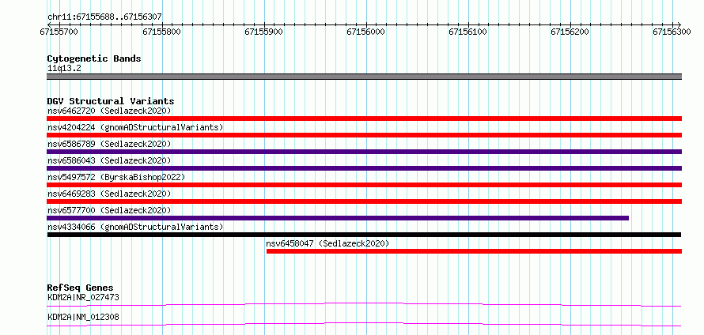Click the nsv4204224 (gnomADStructuralVariants) label

(x=135, y=127)
